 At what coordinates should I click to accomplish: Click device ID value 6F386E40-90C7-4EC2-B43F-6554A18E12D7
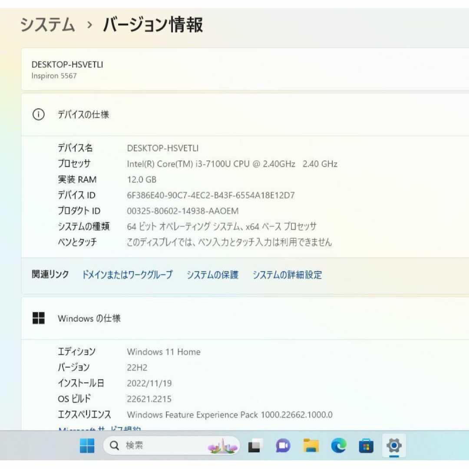point(211,195)
